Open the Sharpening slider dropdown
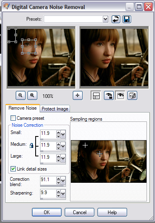The height and width of the screenshot is (223, 155). tap(63, 193)
